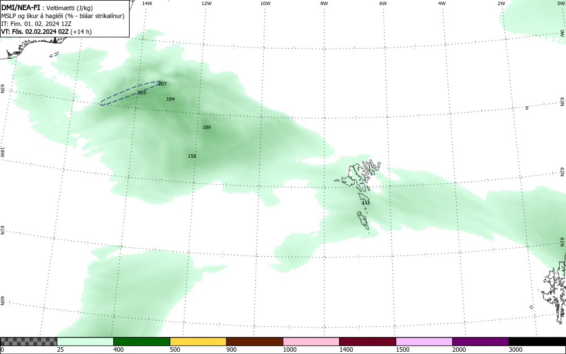Click the 25 legend scale number
Viewport: 566px width, 354px height.
pyautogui.click(x=60, y=349)
